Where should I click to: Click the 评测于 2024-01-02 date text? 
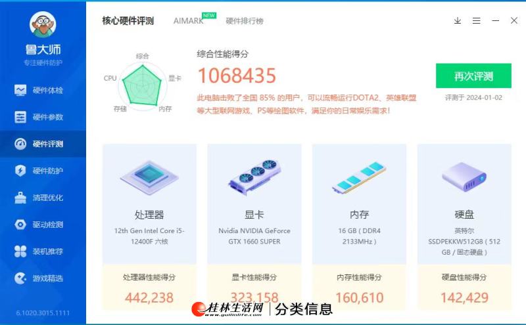point(473,97)
